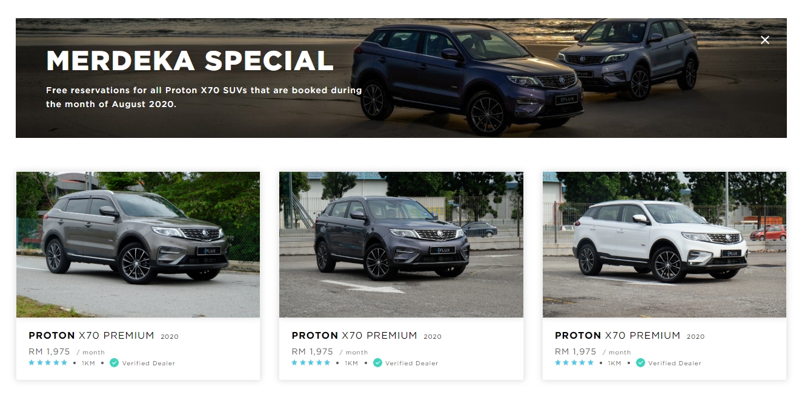Click Verified Dealer checkmark on white X70 card
This screenshot has width=799, height=398.
[640, 363]
